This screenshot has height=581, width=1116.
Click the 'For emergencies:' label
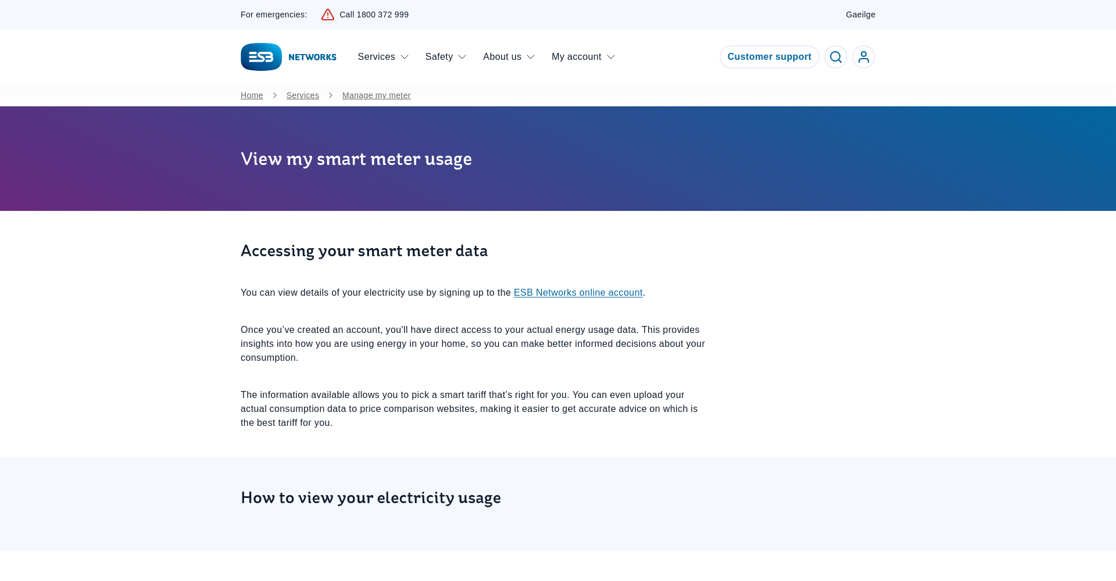click(274, 15)
